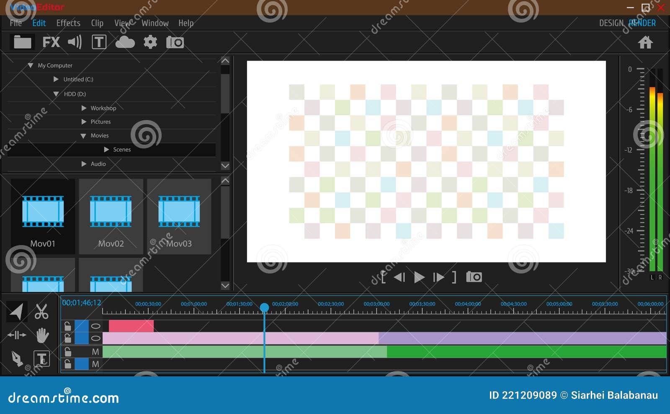Select the pen tool near the timeline
670x414 pixels.
pos(17,358)
